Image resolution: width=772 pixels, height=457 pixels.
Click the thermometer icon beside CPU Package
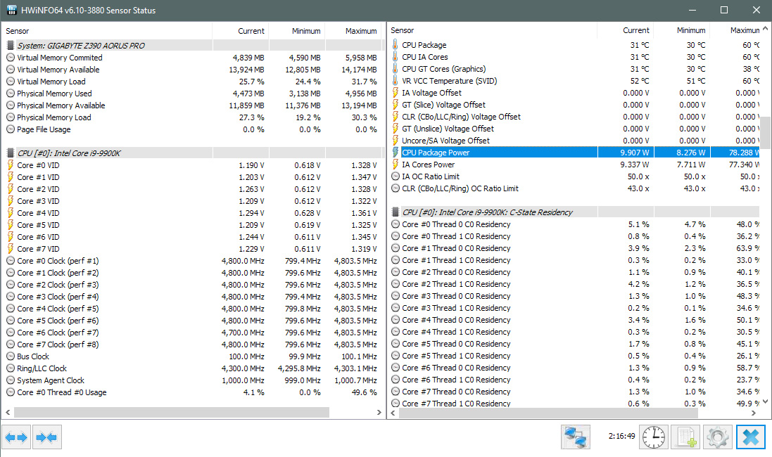click(395, 45)
